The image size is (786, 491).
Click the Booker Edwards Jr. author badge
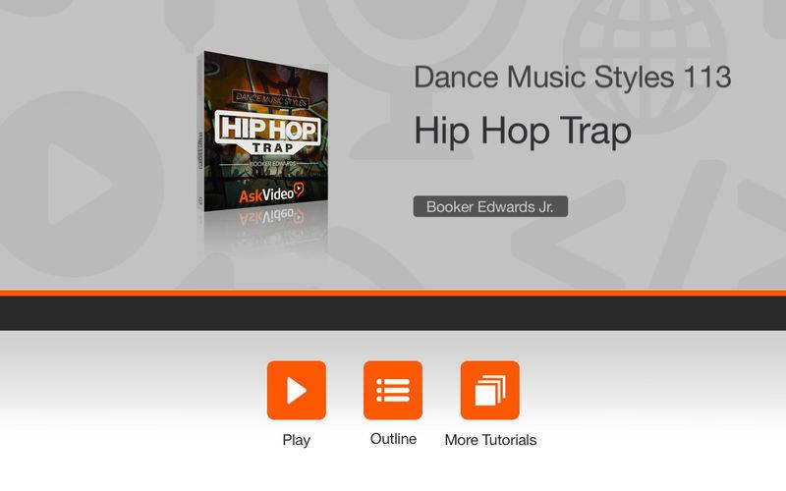(x=490, y=206)
